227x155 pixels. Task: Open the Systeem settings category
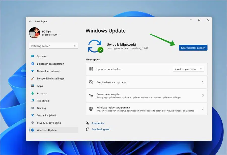[x=53, y=56]
